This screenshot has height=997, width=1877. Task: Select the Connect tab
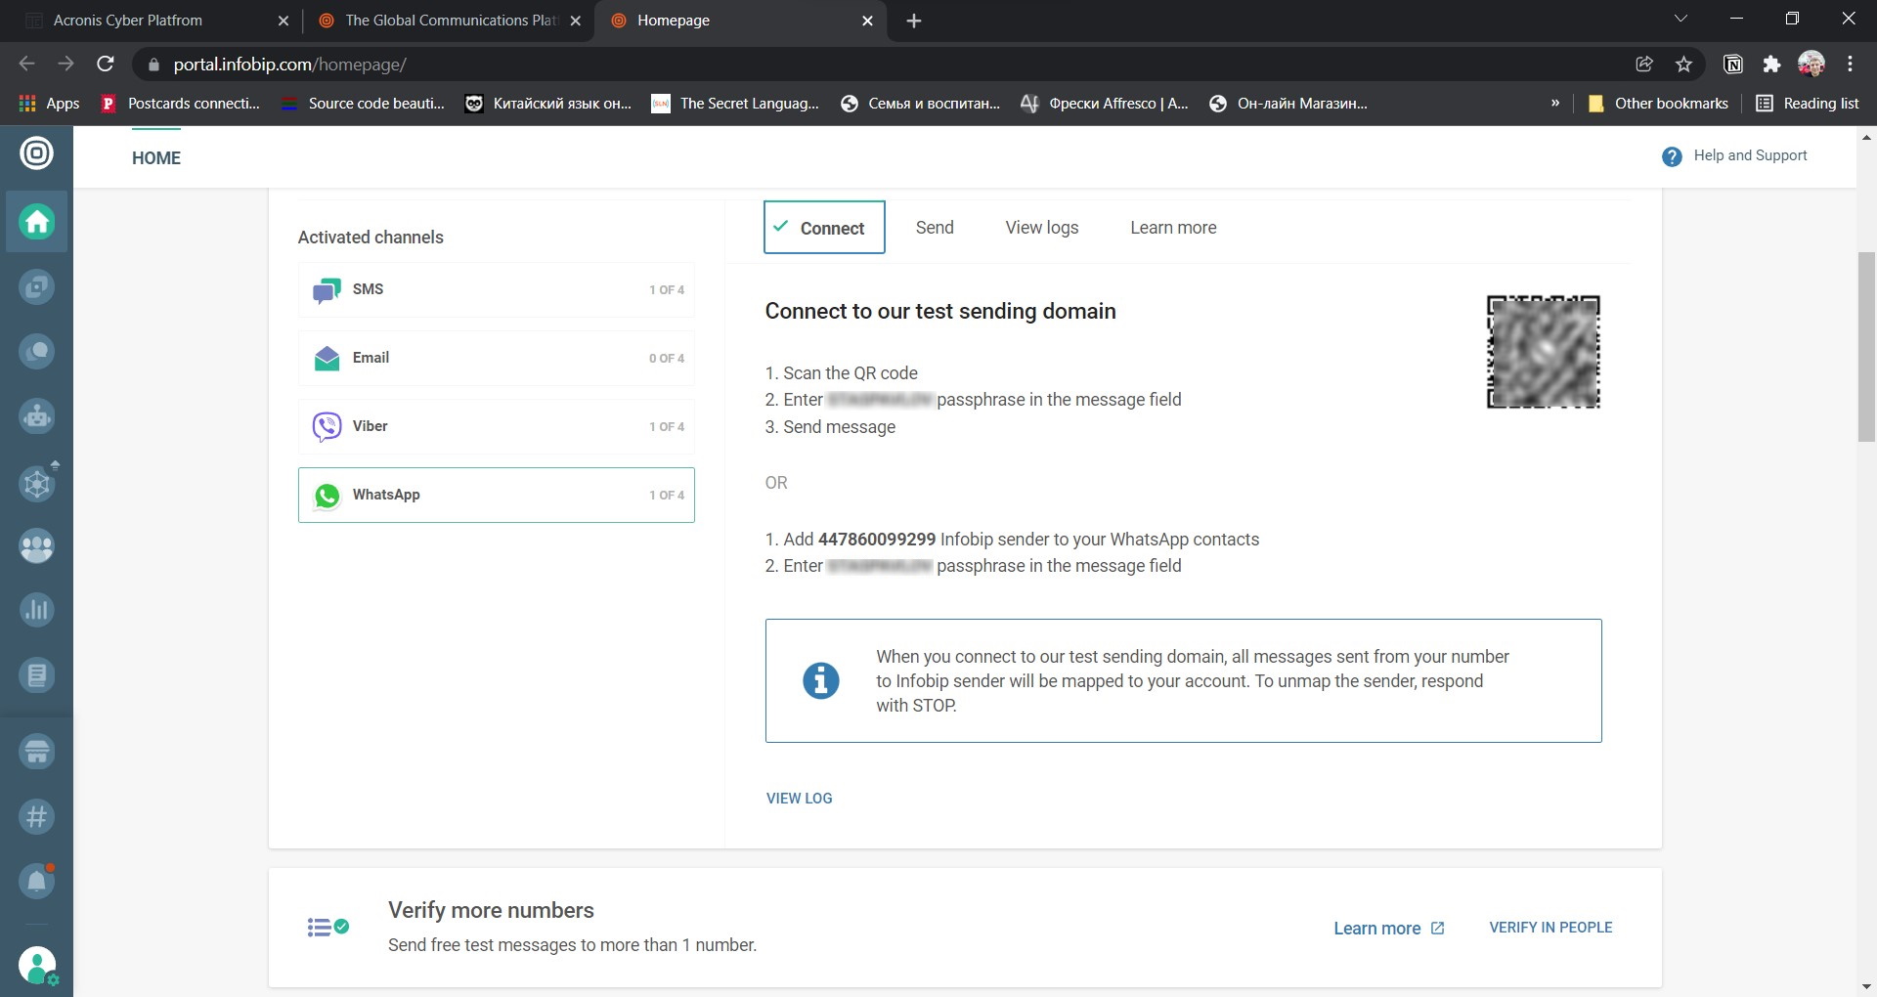(824, 228)
